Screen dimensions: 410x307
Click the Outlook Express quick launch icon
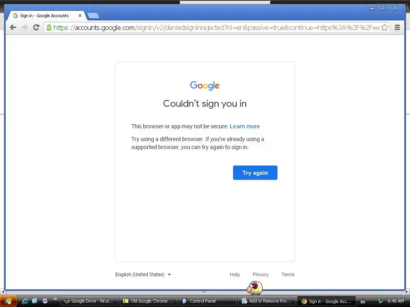coord(35,301)
